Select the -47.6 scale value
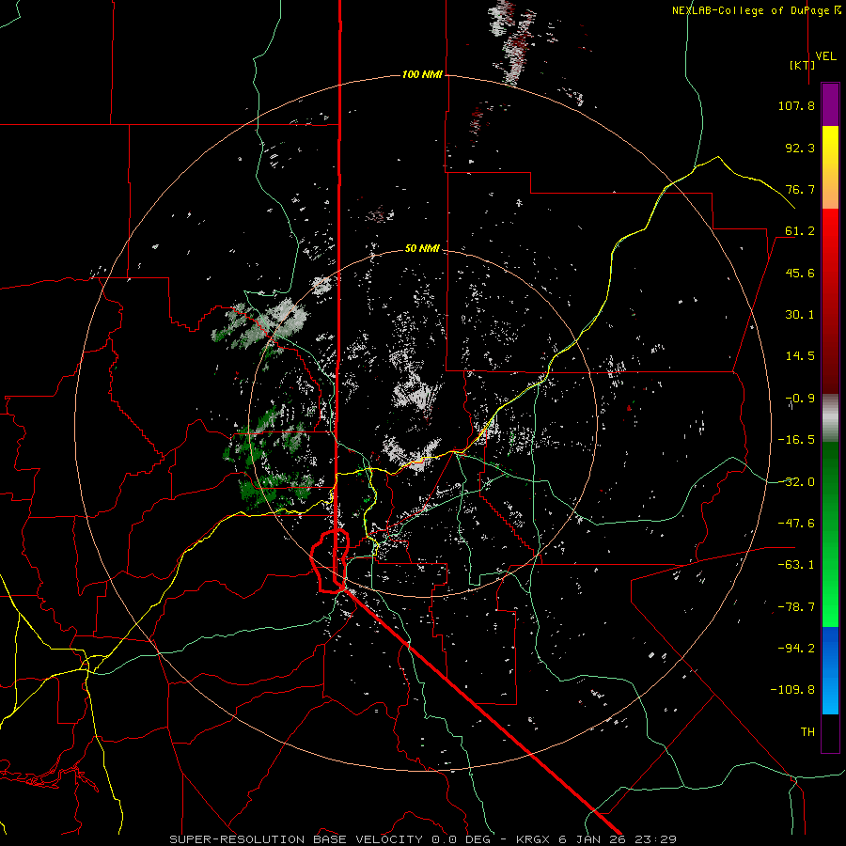The height and width of the screenshot is (846, 846). tap(796, 524)
